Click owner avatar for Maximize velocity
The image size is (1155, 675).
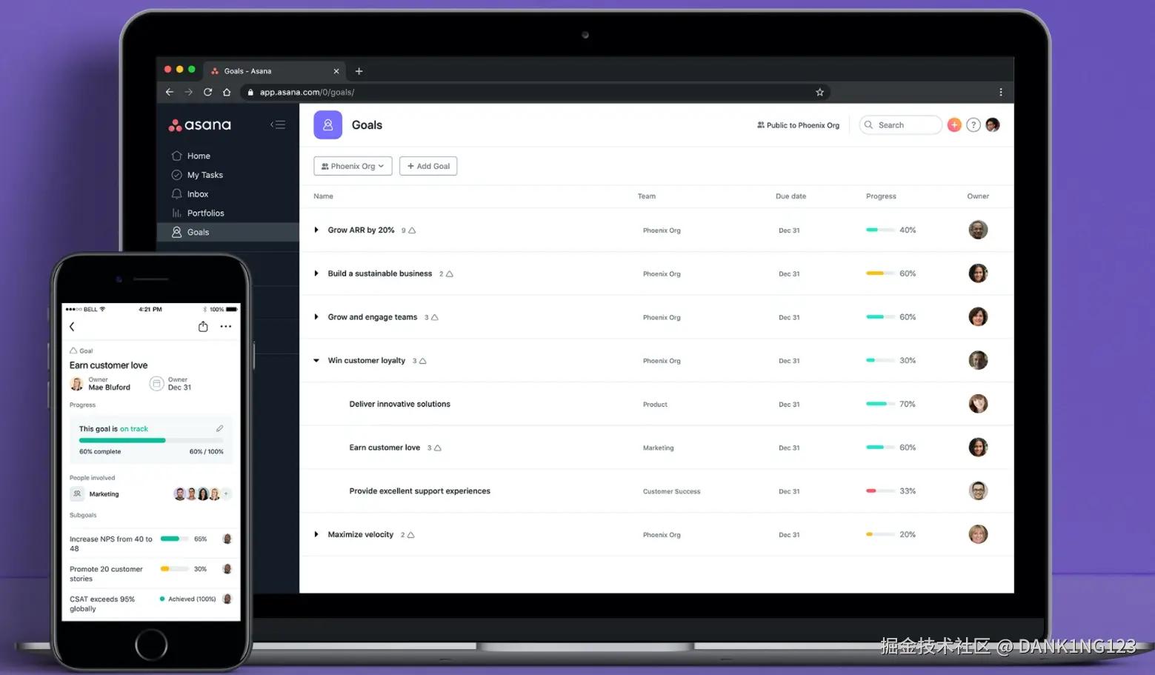click(x=978, y=534)
